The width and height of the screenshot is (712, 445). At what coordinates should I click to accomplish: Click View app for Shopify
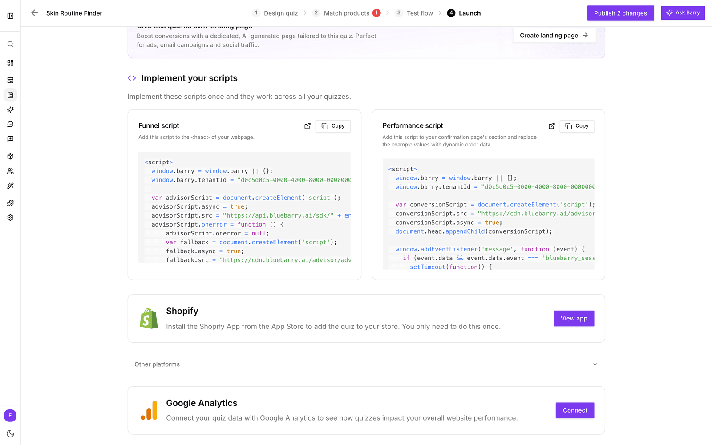coord(574,319)
